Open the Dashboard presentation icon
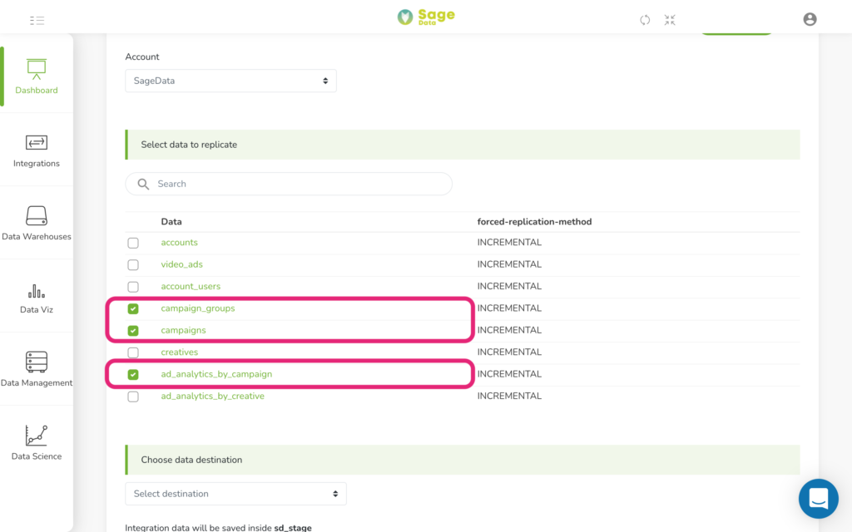The image size is (852, 532). point(37,69)
